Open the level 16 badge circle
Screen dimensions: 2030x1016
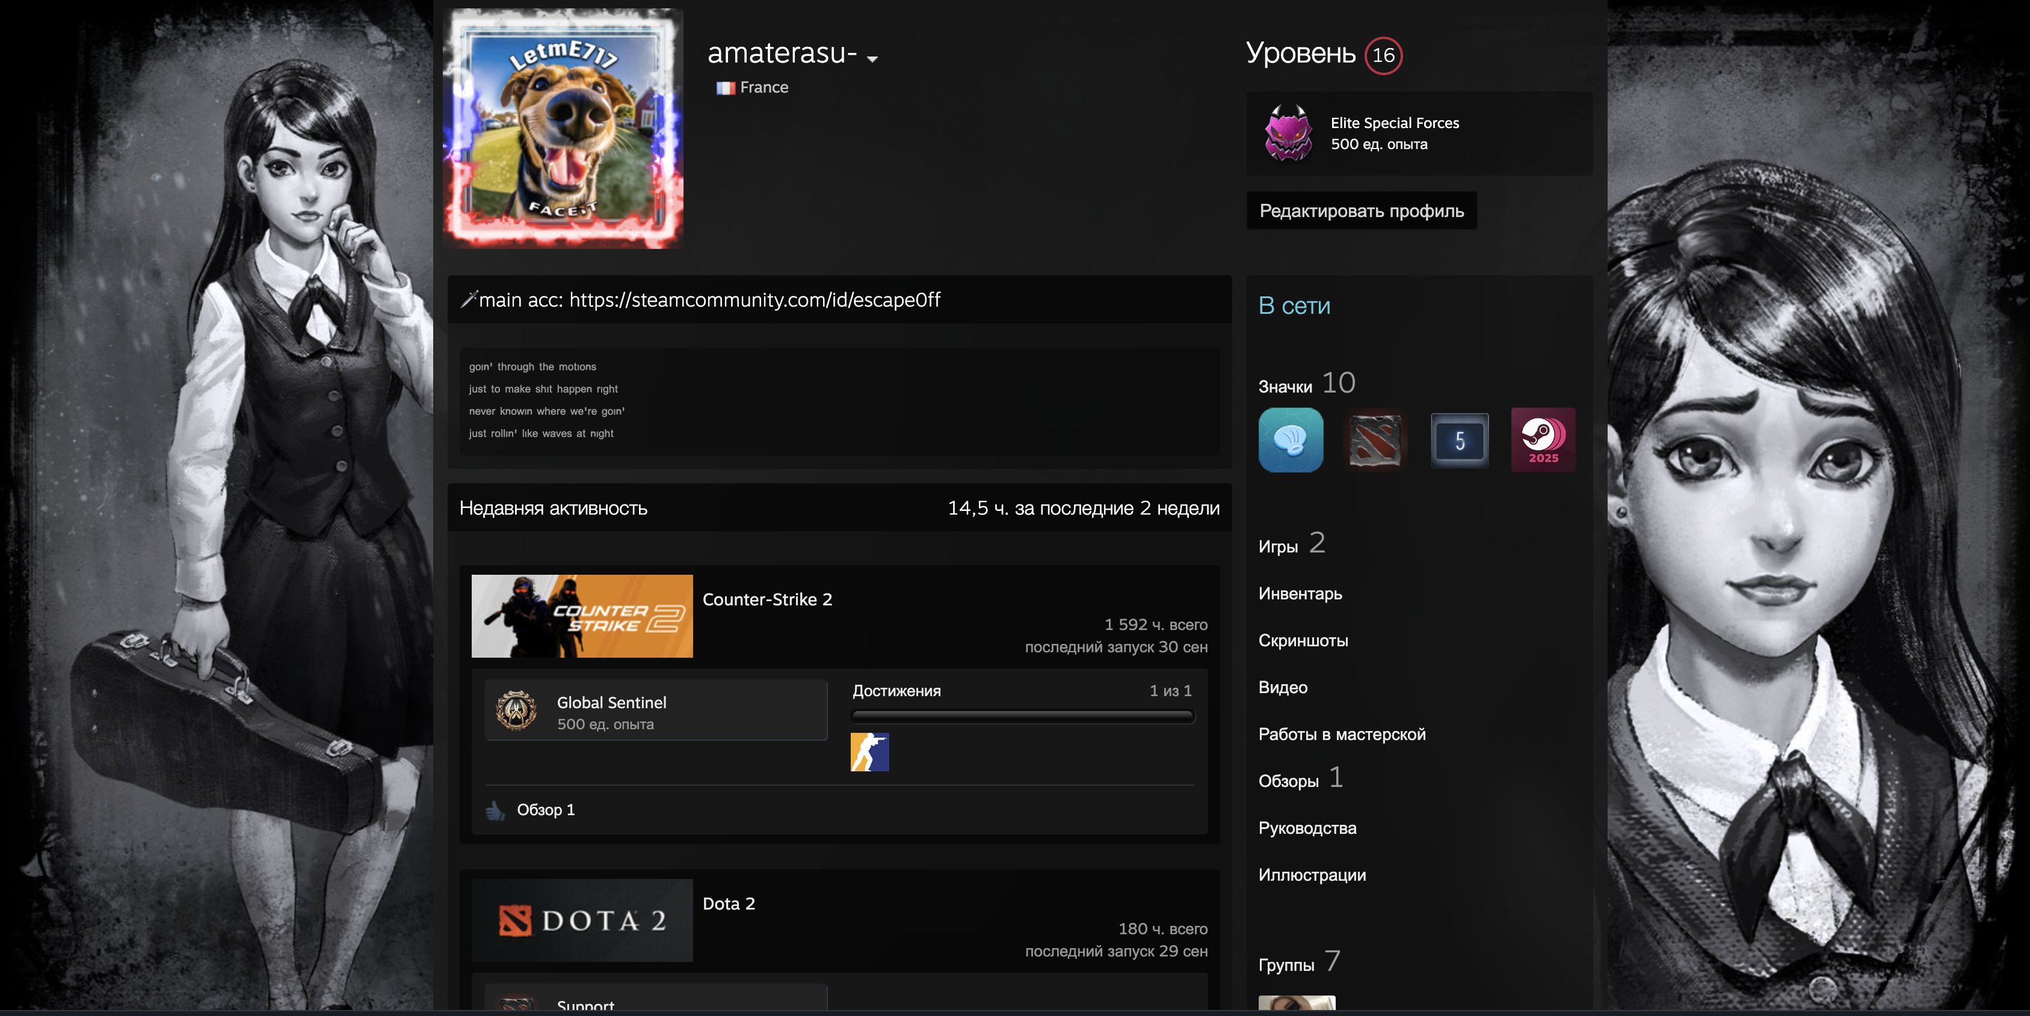(x=1383, y=55)
